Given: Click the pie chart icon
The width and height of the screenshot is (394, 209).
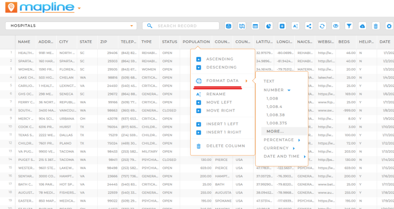Looking at the screenshot, I should [268, 26].
